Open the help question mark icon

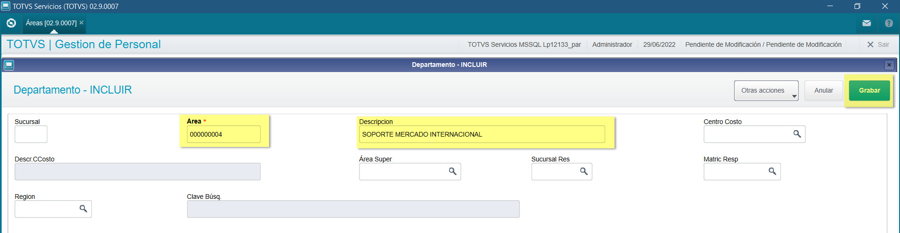tap(889, 23)
